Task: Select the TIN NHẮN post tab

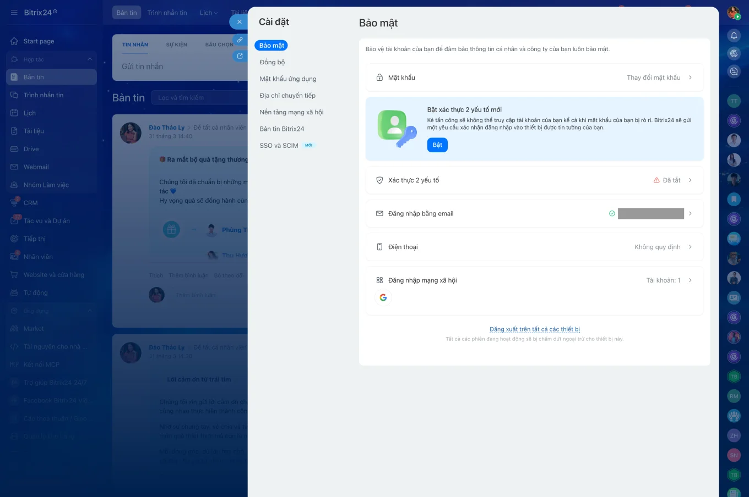Action: 135,45
